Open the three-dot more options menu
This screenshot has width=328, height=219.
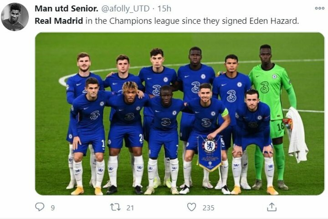[x=319, y=8]
